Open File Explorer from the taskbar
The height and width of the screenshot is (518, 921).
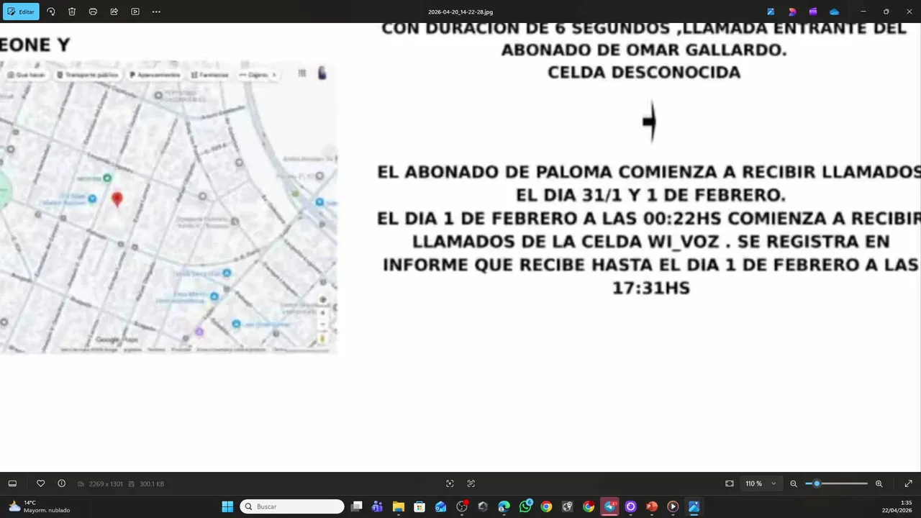point(399,506)
